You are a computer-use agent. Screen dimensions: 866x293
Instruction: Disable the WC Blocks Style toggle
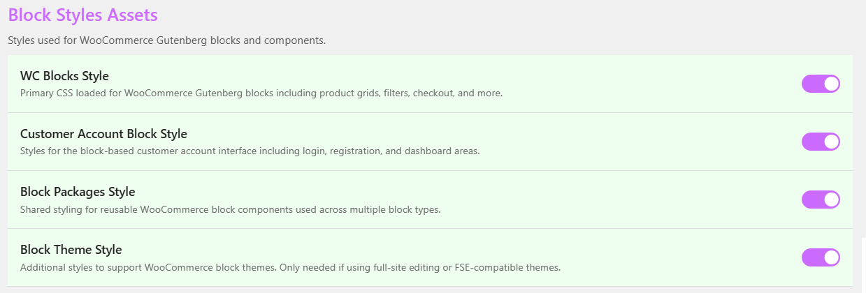pyautogui.click(x=821, y=84)
